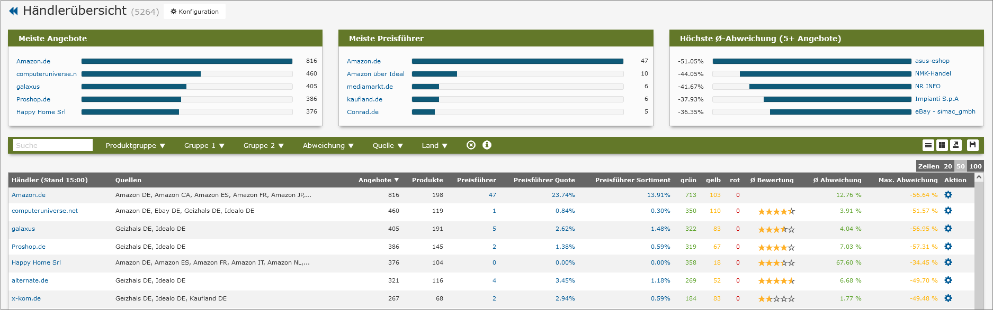Viewport: 993px width, 310px height.
Task: Open action gear for alternate.de row
Action: coord(948,280)
